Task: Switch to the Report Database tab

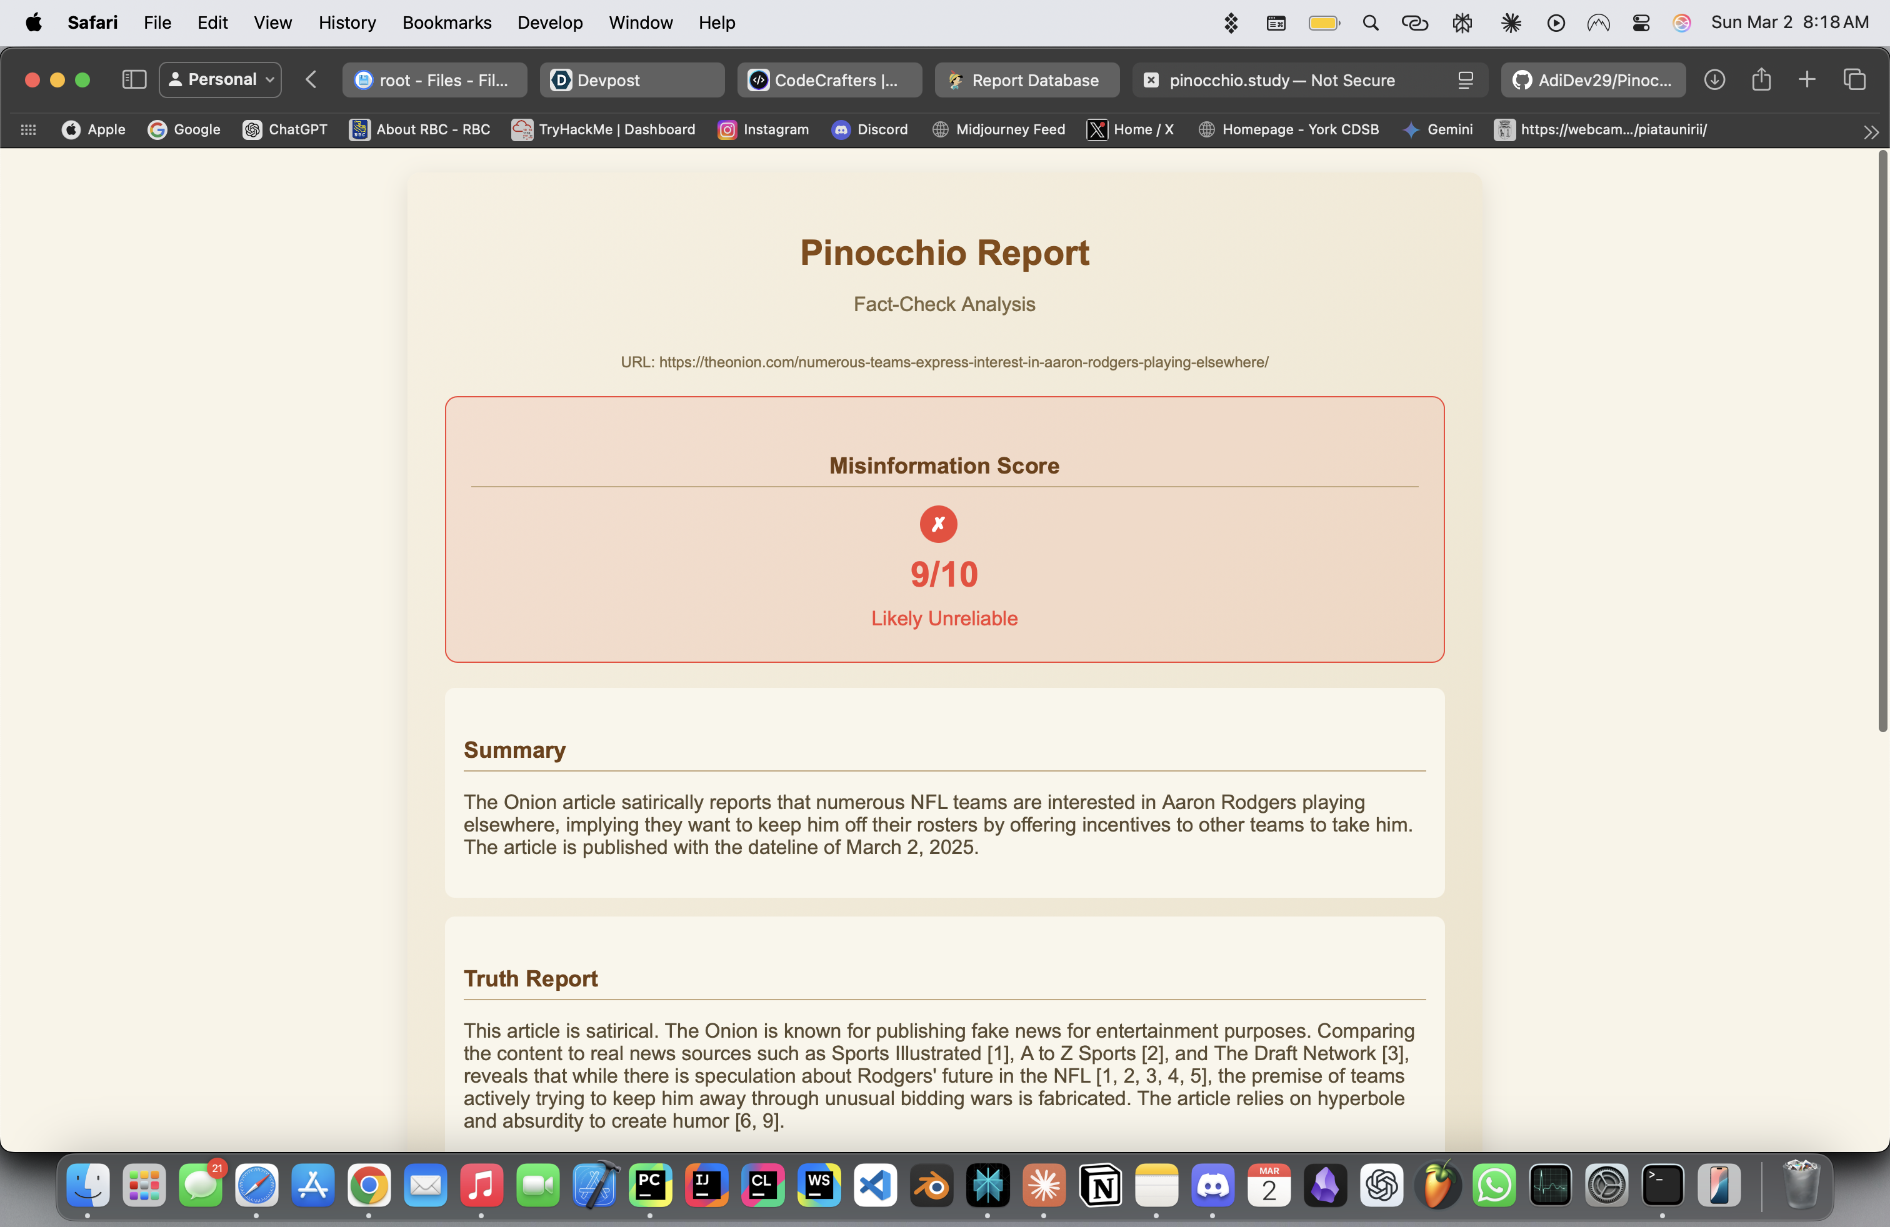Action: click(x=1026, y=80)
